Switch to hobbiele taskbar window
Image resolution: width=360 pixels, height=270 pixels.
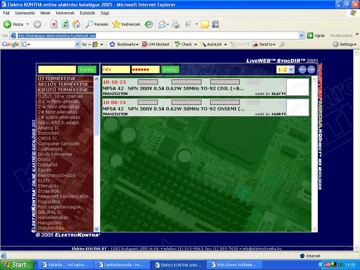[x=234, y=265]
